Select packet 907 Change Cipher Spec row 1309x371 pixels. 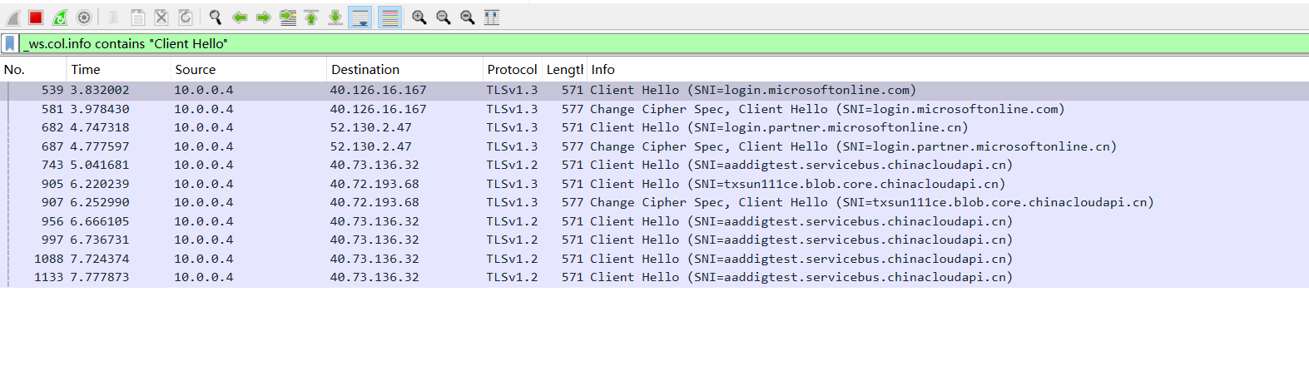[654, 202]
